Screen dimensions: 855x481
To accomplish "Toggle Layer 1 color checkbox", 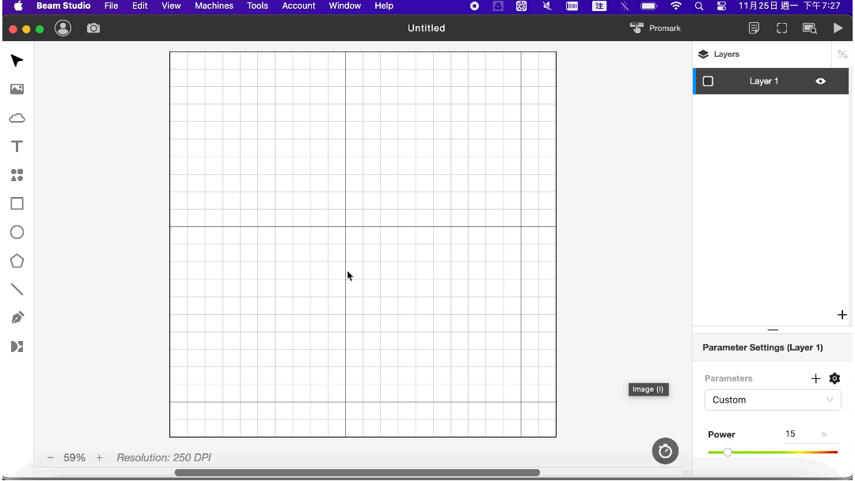I will (x=708, y=81).
